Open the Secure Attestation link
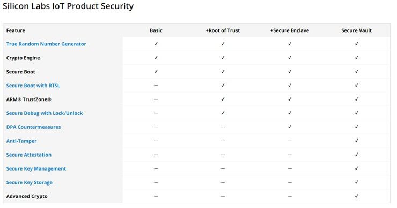Screen dimensions: 397x208 pos(29,155)
